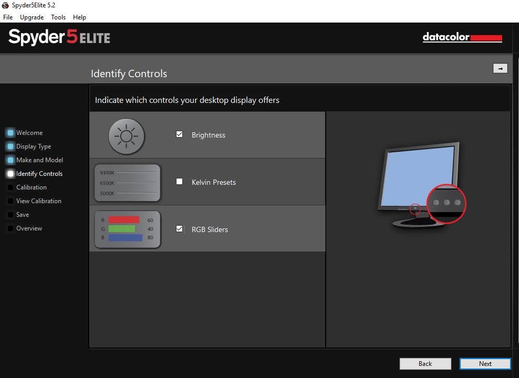Click the red bar in RGB illustration
The height and width of the screenshot is (378, 519).
(x=124, y=220)
